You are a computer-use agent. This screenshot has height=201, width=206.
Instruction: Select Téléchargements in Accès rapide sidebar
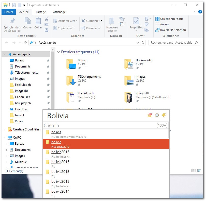tap(26, 73)
